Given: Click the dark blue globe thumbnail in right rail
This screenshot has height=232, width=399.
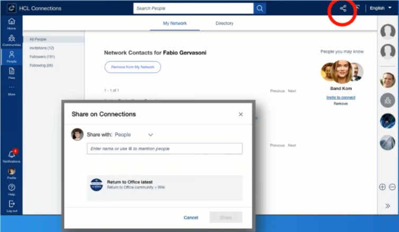Looking at the screenshot, I should coord(387,121).
